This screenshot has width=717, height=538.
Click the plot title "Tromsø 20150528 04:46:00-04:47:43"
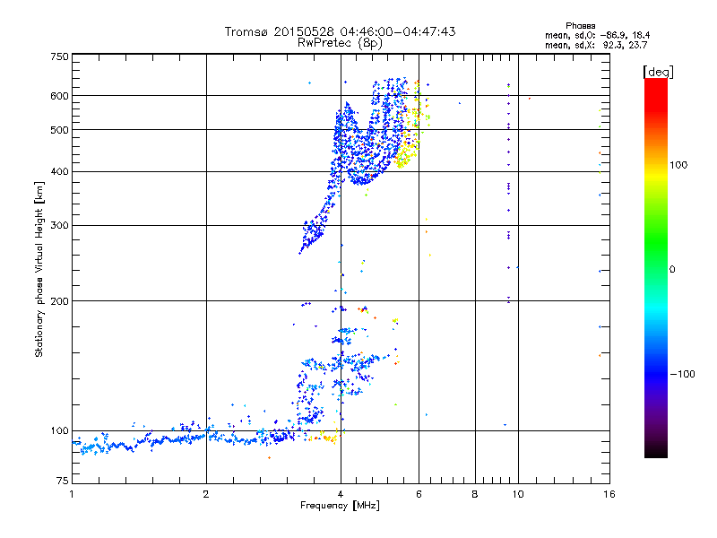click(x=340, y=31)
